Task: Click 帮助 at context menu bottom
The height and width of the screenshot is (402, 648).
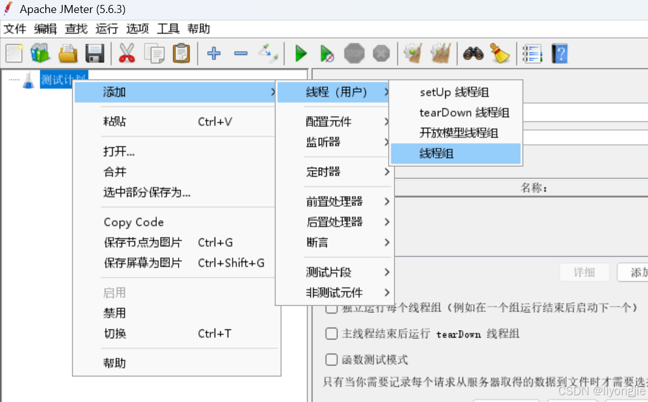Action: (175, 363)
